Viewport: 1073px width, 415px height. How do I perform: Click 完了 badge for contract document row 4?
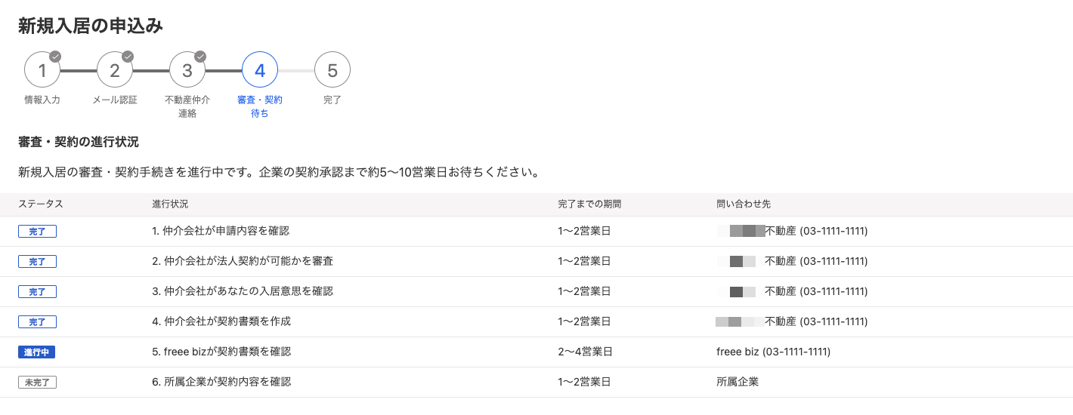click(37, 322)
